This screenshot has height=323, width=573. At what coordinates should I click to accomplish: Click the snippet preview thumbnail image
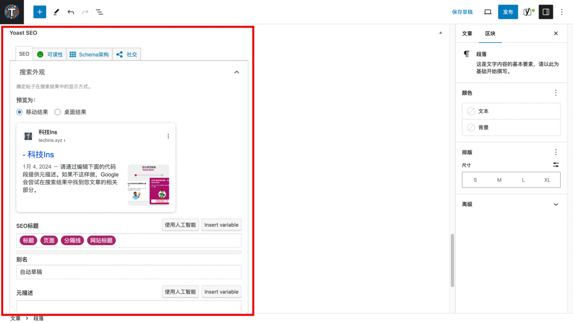149,185
